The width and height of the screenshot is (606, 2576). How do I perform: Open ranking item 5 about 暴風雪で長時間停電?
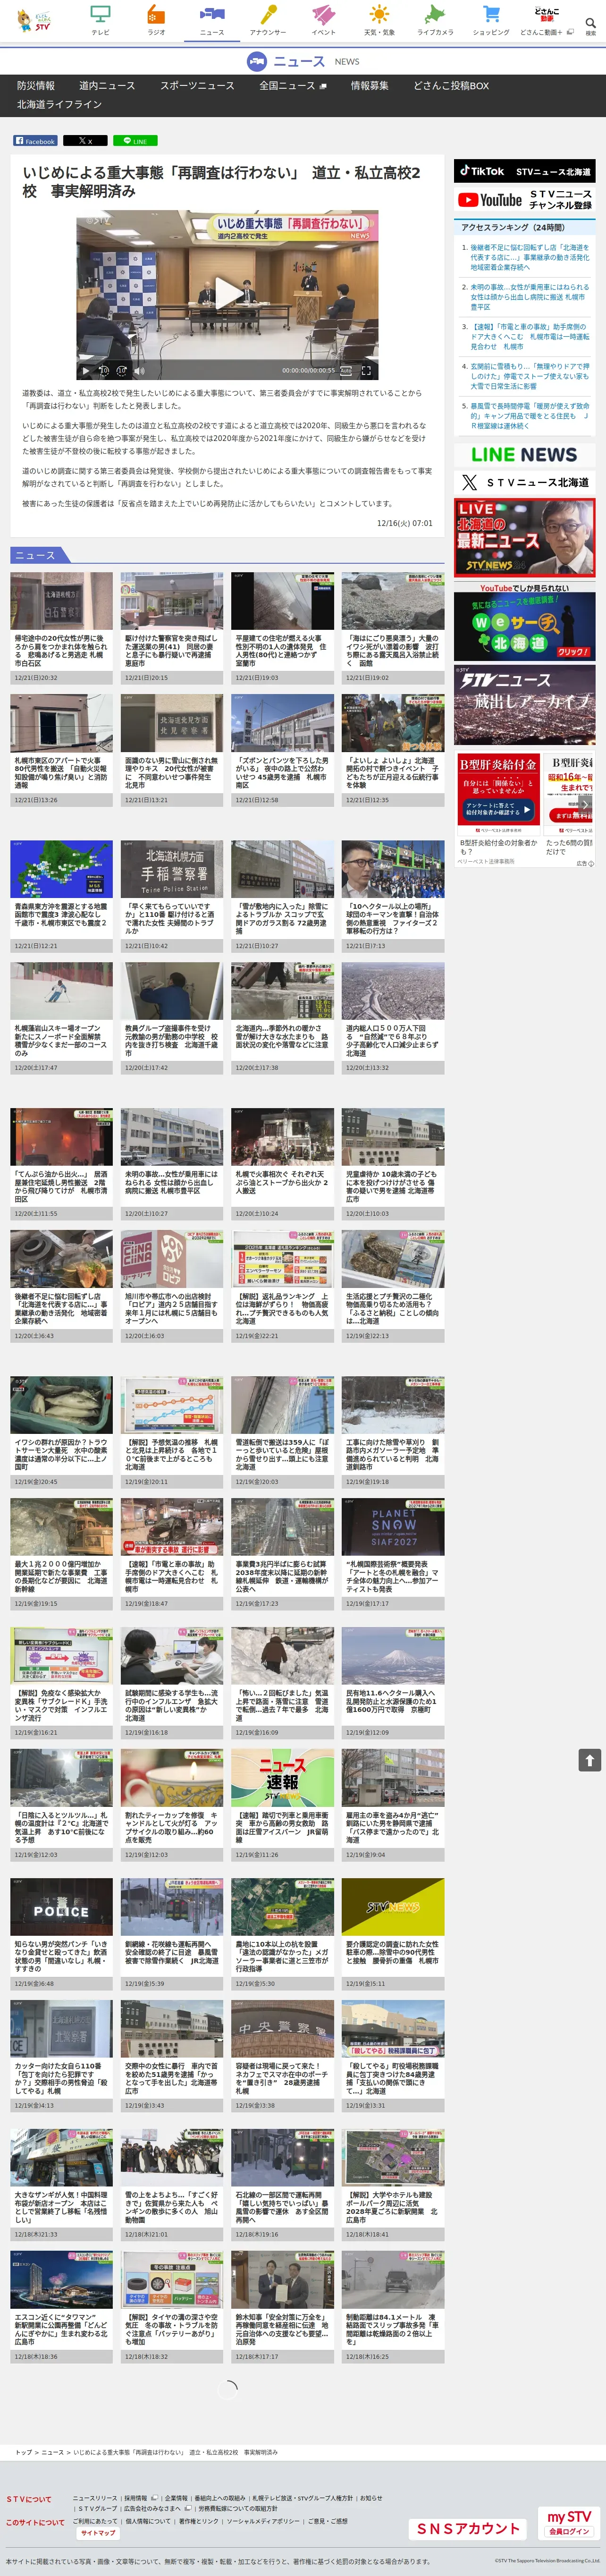coord(530,416)
